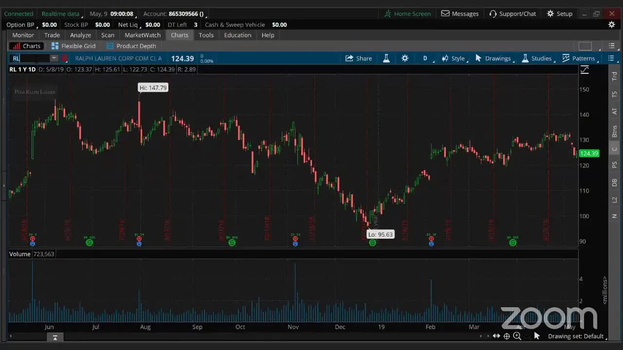
Task: Click the RL symbol input field
Action: click(x=30, y=58)
